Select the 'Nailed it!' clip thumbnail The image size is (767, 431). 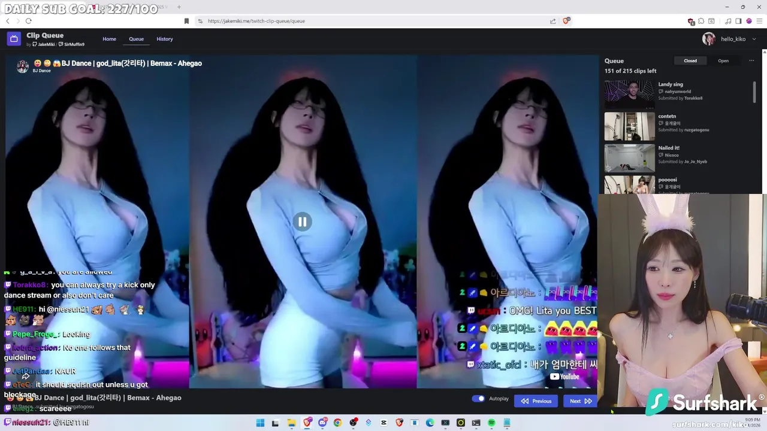[630, 158]
